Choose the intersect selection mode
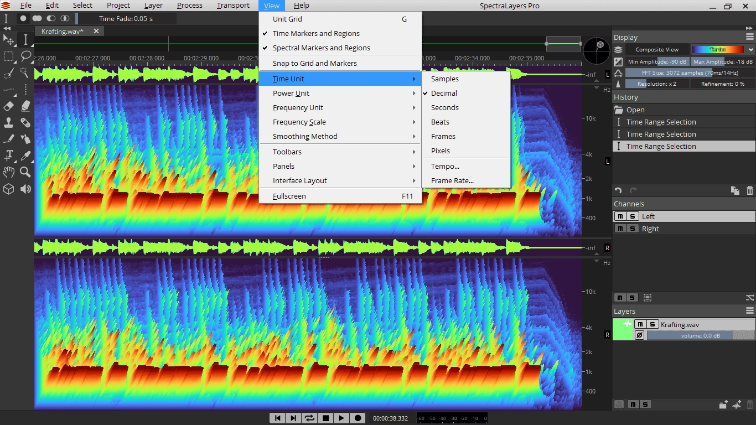Screen dimensions: 756x425 (x=65, y=18)
